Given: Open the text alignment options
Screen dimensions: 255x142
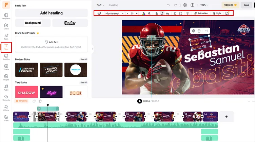Looking at the screenshot, I should click(x=175, y=14).
